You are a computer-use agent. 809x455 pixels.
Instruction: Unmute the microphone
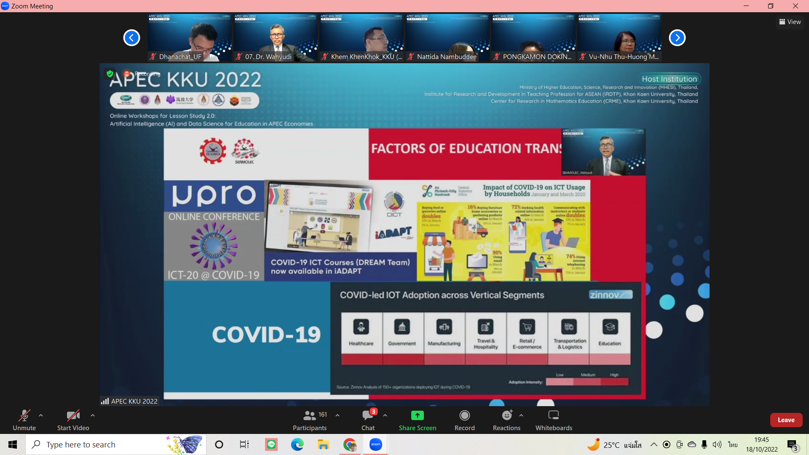click(x=24, y=420)
